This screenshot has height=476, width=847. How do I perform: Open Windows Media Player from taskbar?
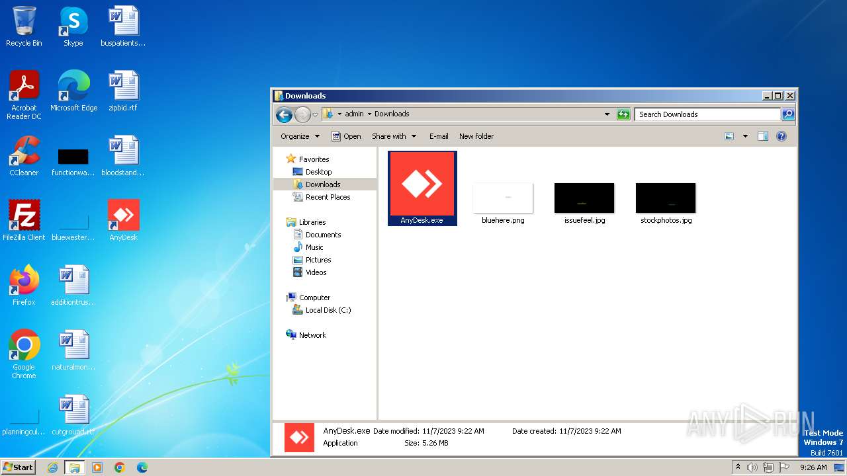point(97,467)
